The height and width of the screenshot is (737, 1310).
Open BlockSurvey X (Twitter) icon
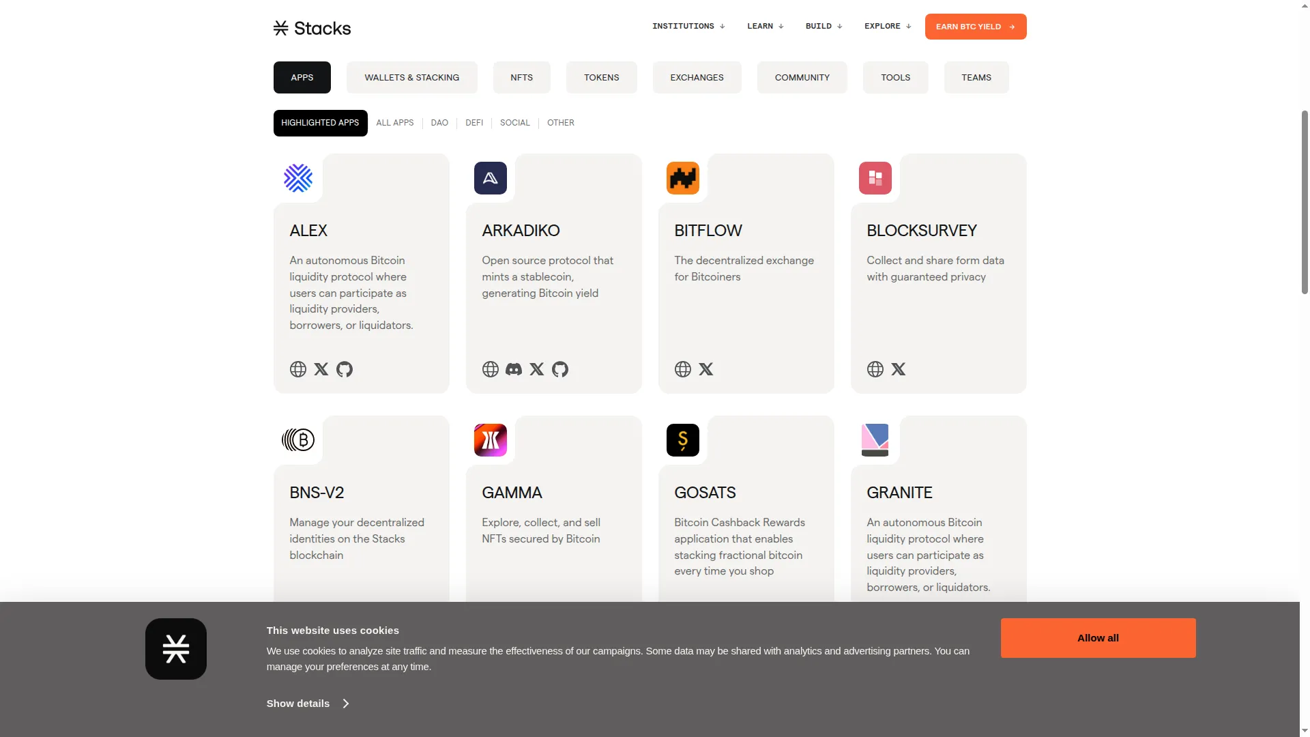point(899,369)
